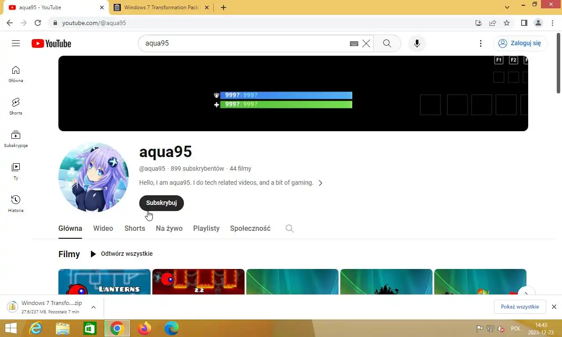Start voice search with the microphone

[x=417, y=43]
